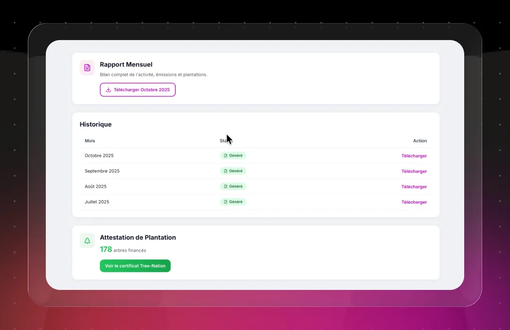Click the Rapport Mensuel heading

(x=126, y=65)
